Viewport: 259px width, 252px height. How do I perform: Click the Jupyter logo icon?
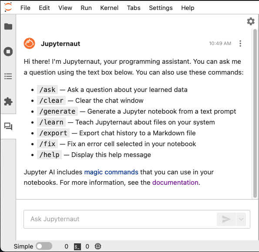[8, 7]
